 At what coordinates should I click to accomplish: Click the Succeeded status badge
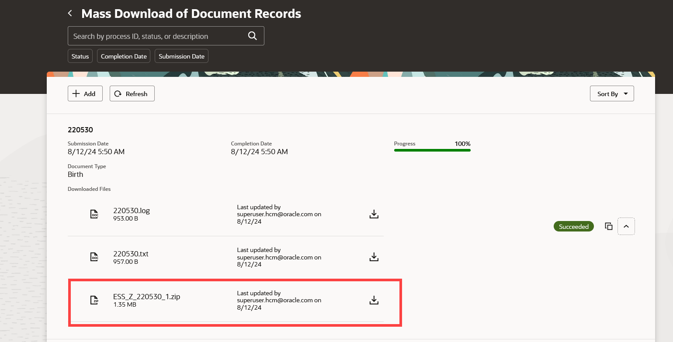[574, 226]
